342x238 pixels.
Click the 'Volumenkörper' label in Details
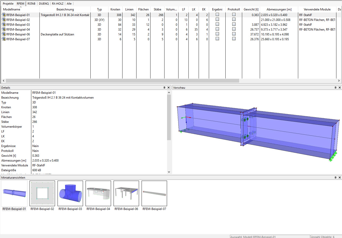click(12, 126)
